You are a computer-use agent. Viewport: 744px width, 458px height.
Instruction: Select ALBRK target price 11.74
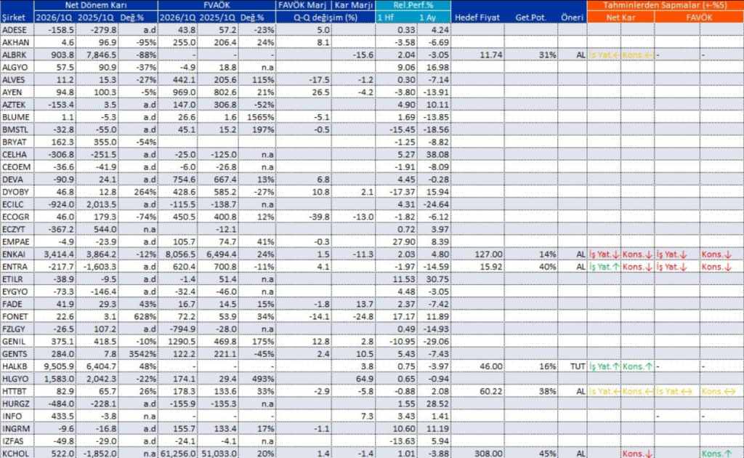pyautogui.click(x=490, y=55)
